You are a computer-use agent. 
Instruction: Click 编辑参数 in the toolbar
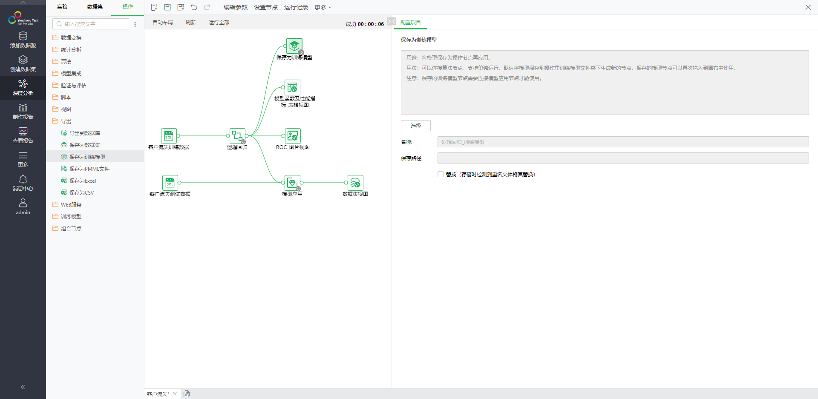point(236,7)
